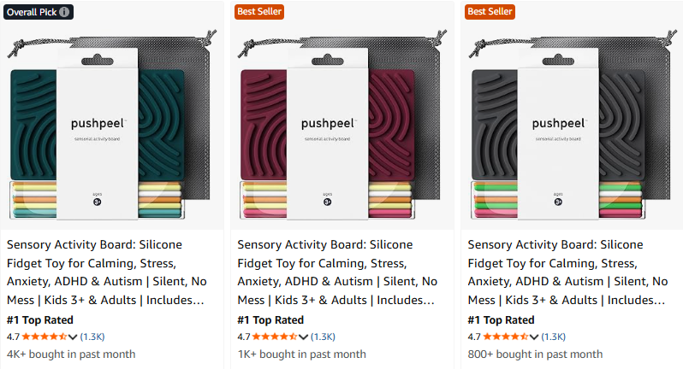View the 1.3K reviews for the teal board
The width and height of the screenshot is (683, 369).
point(92,337)
